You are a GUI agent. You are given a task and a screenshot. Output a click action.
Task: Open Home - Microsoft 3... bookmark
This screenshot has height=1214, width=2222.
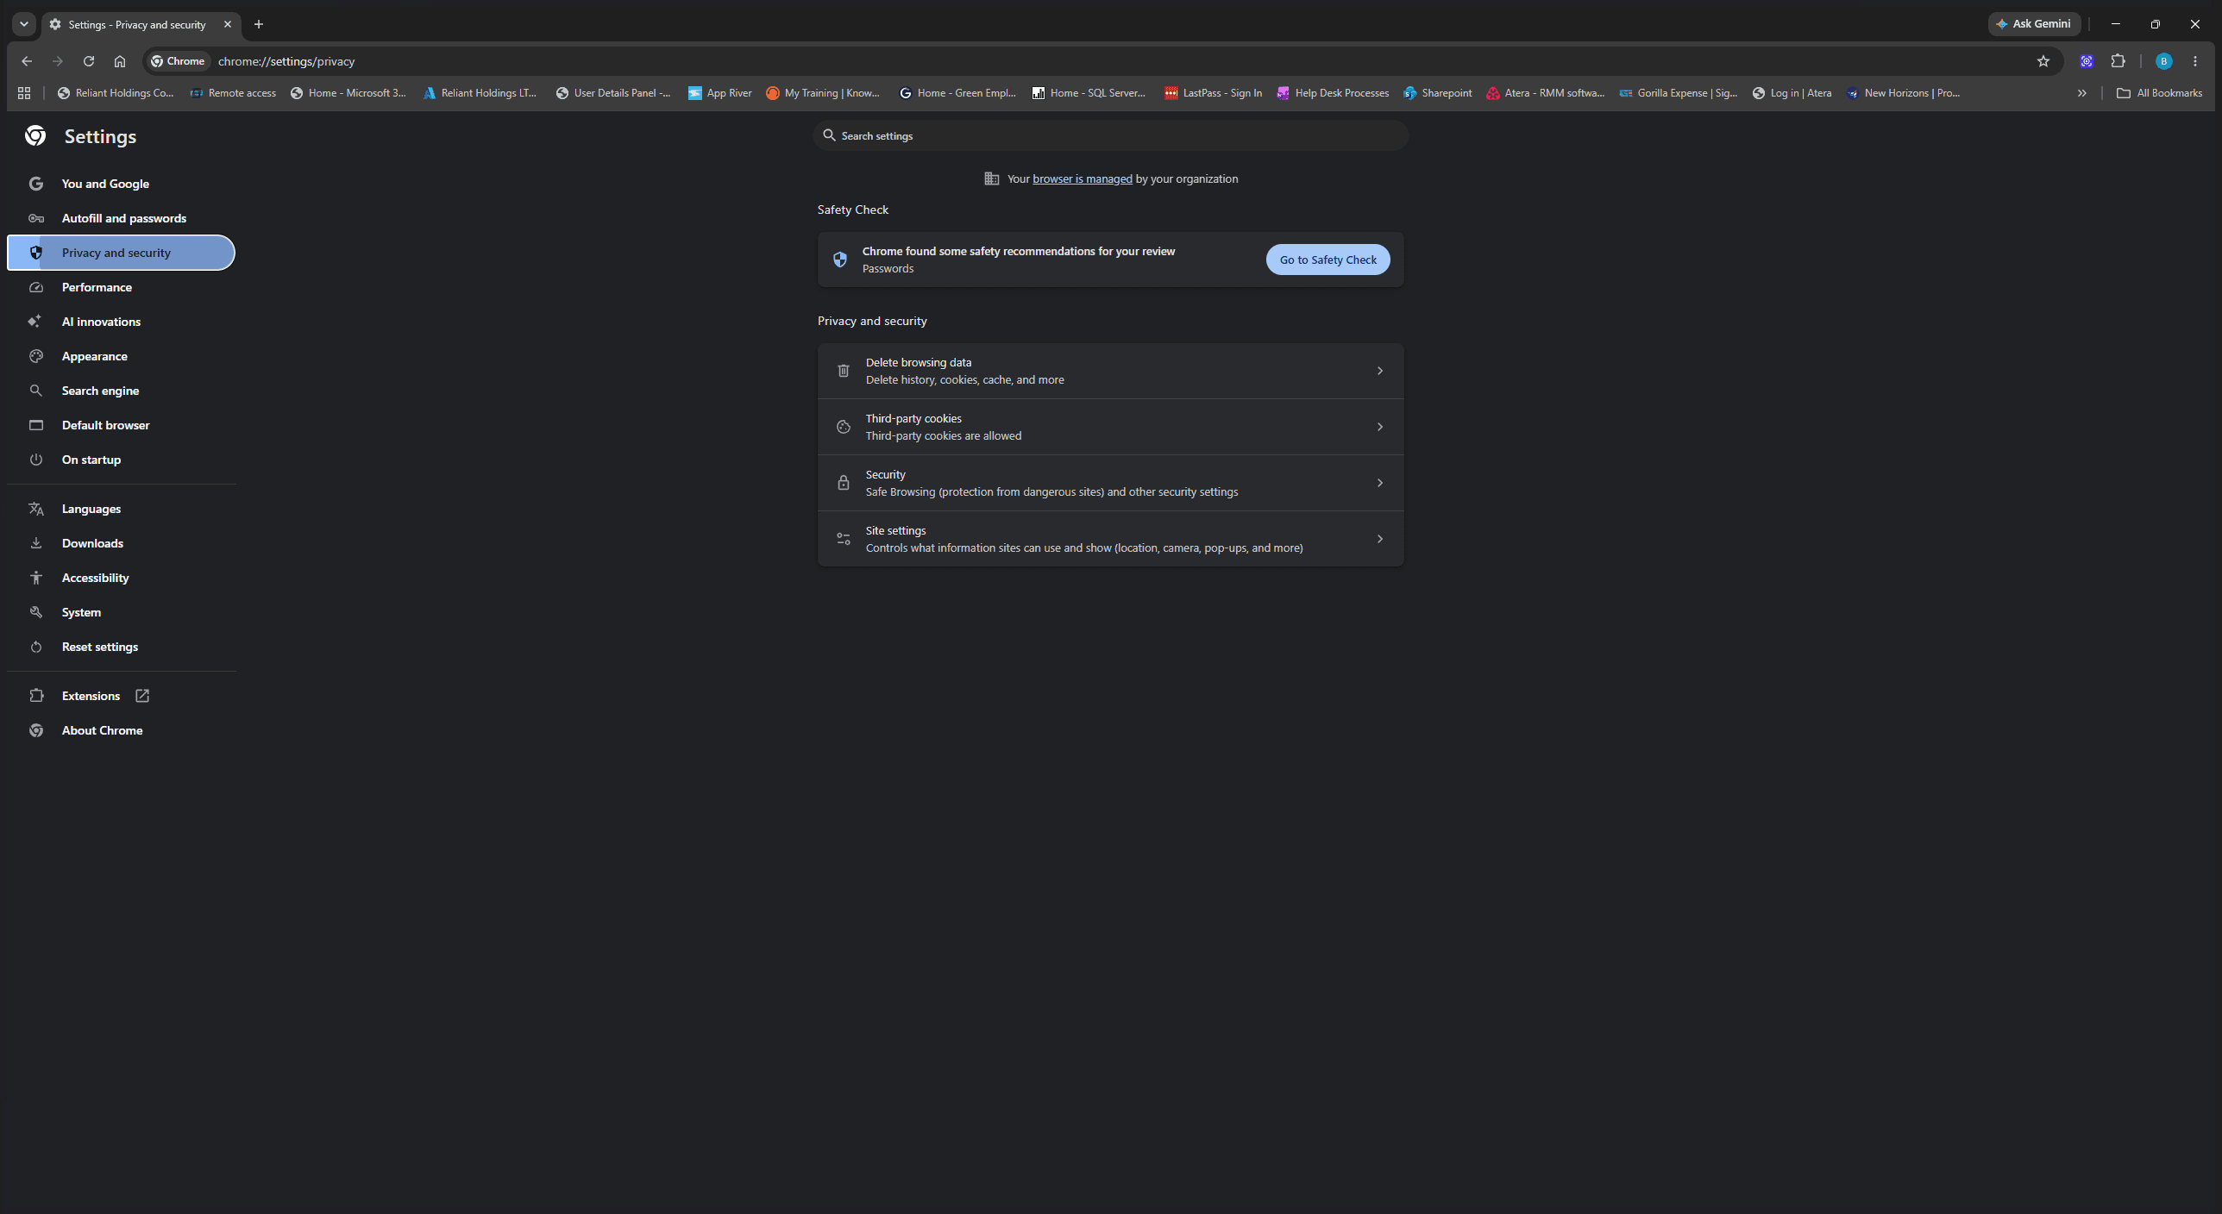point(348,93)
